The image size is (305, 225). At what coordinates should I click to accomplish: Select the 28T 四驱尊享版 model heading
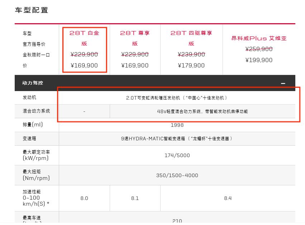[x=191, y=38]
